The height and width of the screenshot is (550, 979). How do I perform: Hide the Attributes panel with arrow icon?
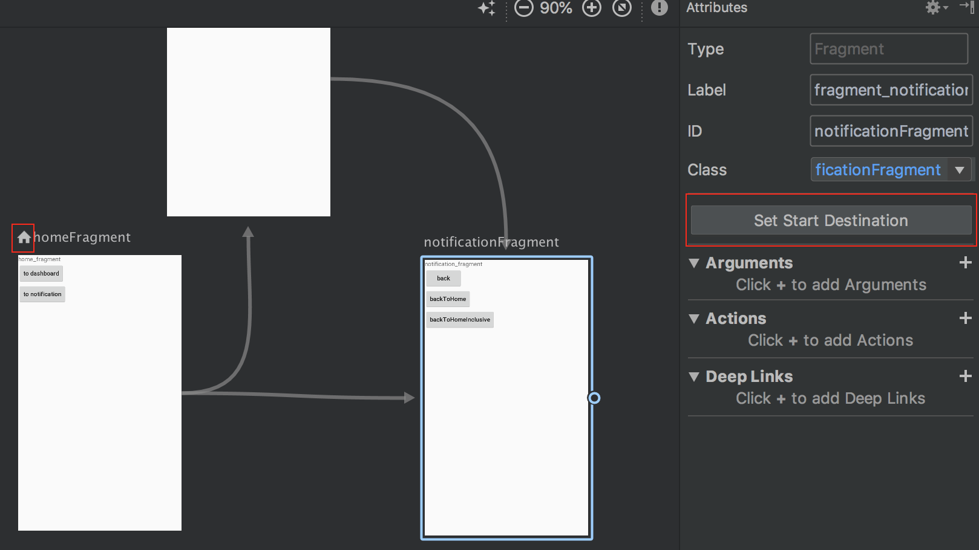tap(967, 7)
